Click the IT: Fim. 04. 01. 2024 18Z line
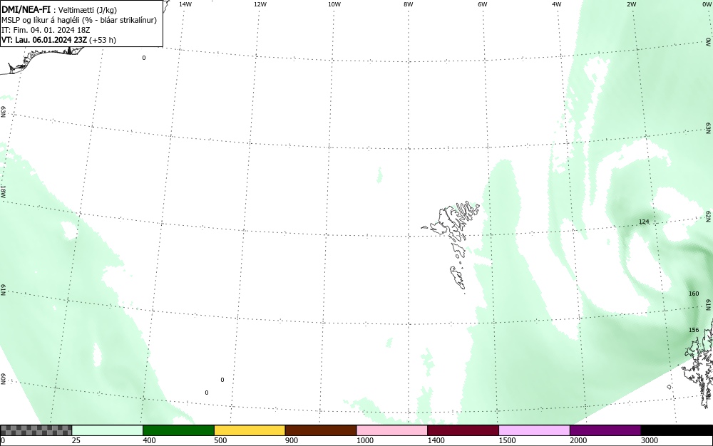The image size is (713, 446). [x=46, y=30]
